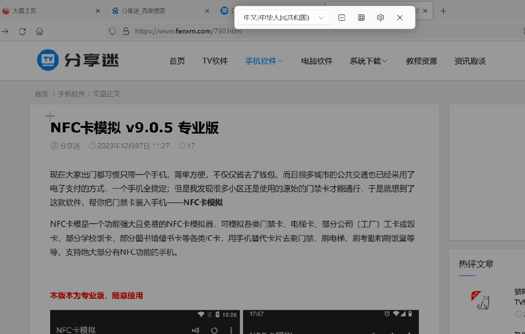This screenshot has width=525, height=334.
Task: Reload the current page
Action: pyautogui.click(x=21, y=30)
